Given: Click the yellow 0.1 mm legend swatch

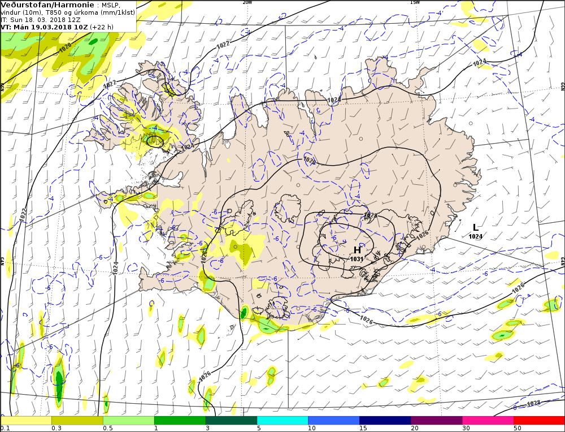Looking at the screenshot, I should 26,421.
